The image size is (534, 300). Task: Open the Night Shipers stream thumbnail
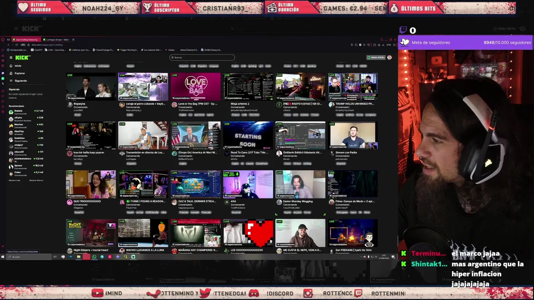coord(91,233)
